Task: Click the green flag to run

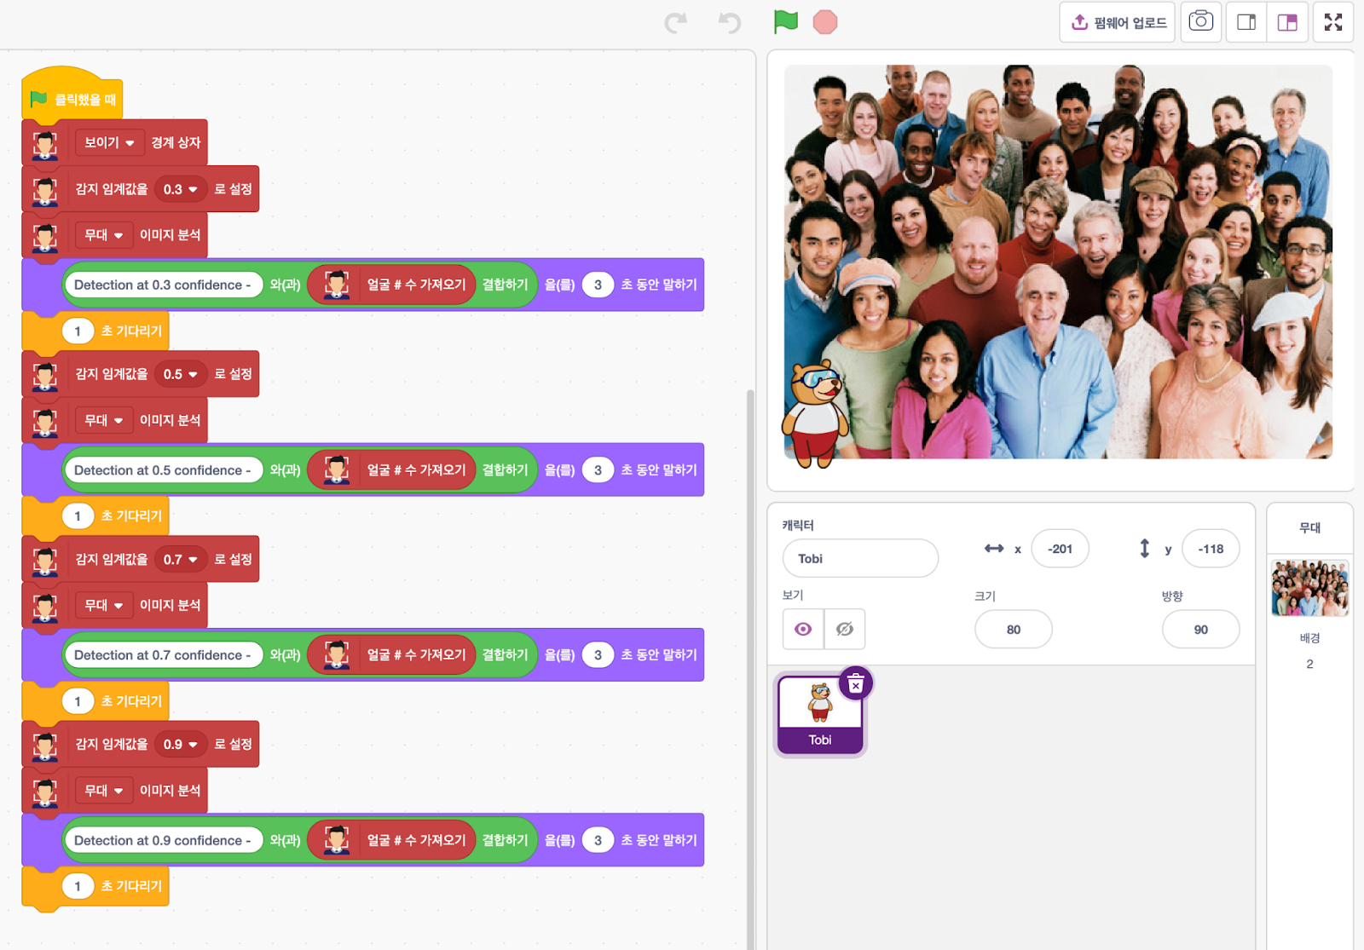Action: pyautogui.click(x=785, y=22)
